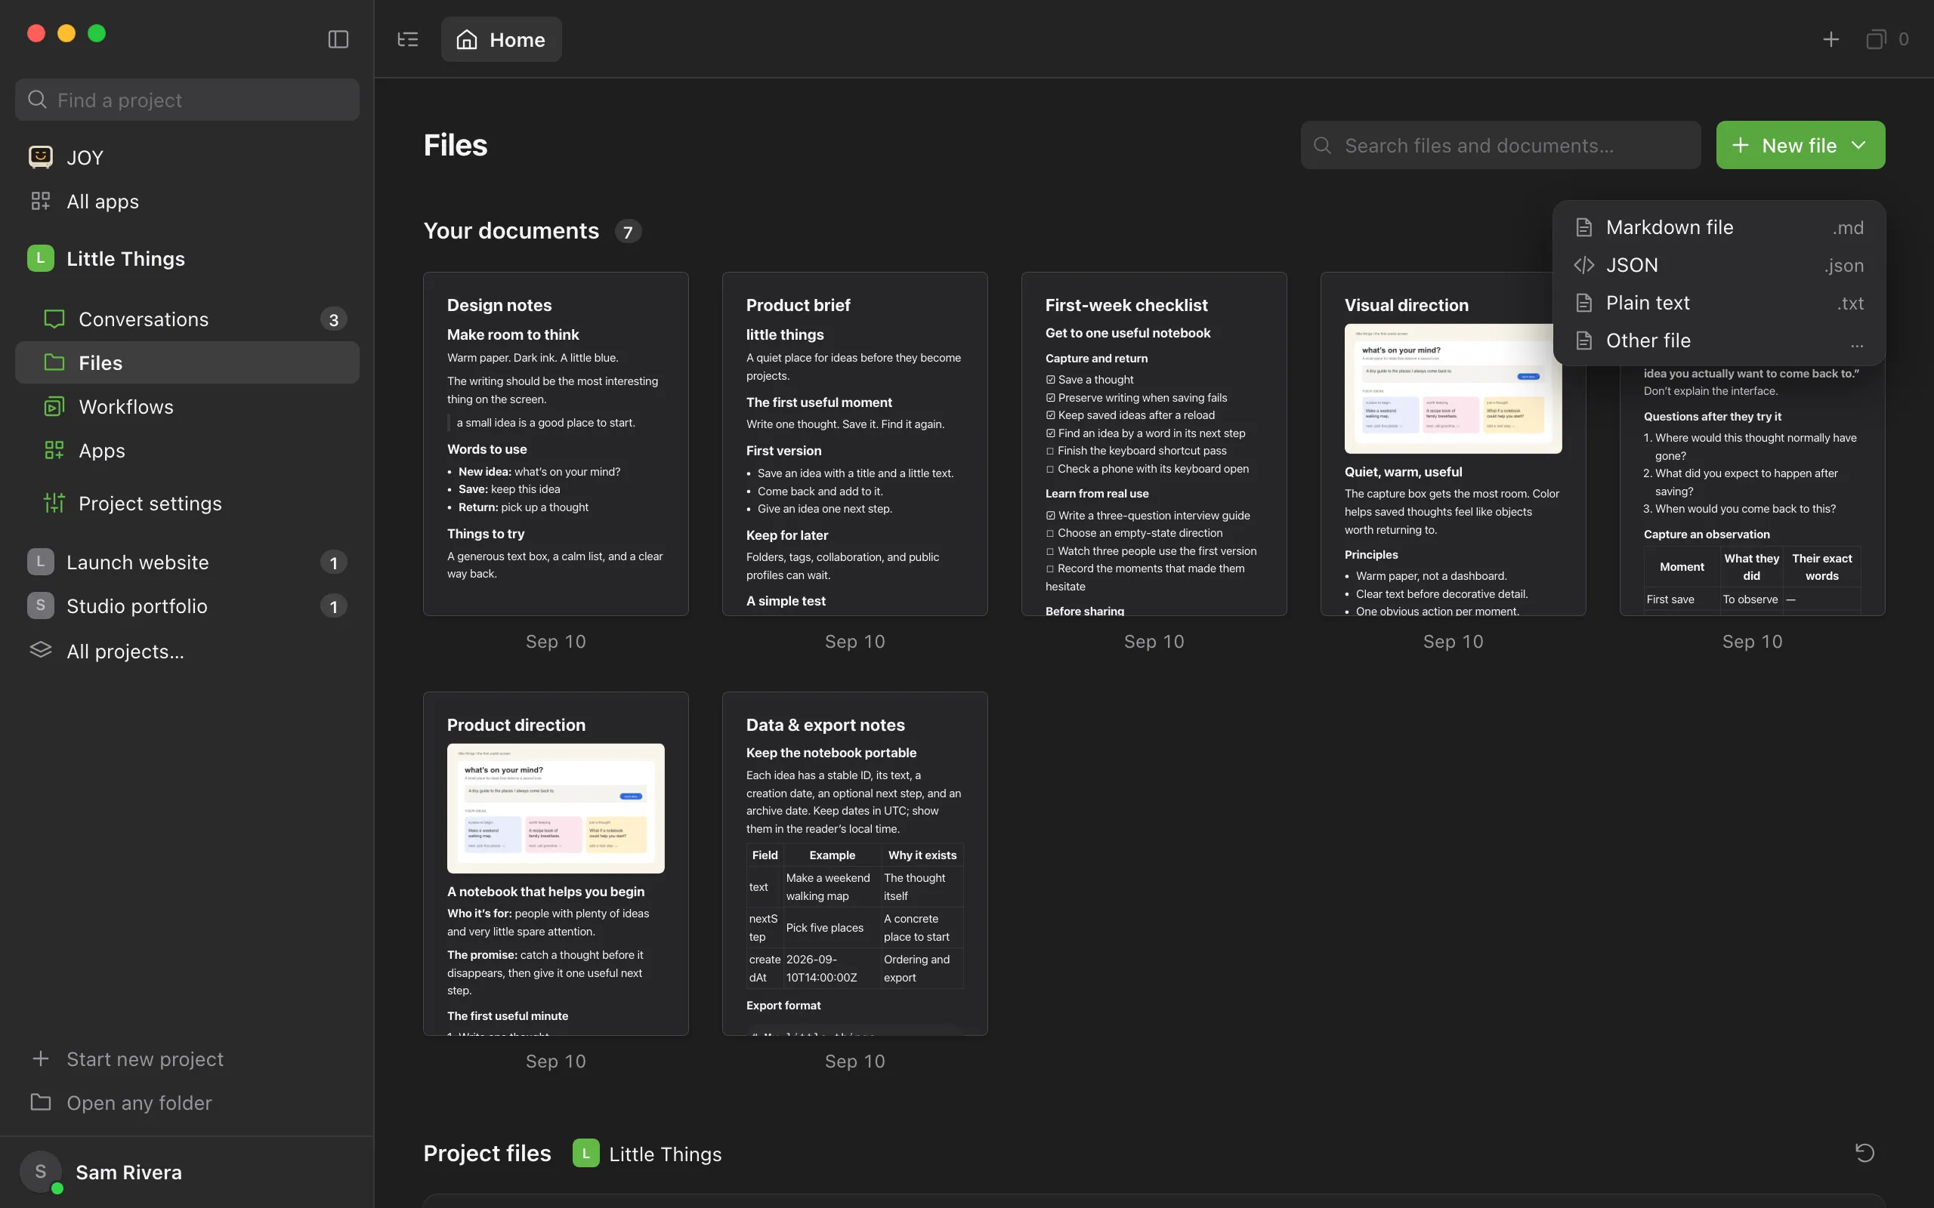The height and width of the screenshot is (1208, 1934).
Task: Click the Workflows label in the sidebar
Action: (x=126, y=407)
